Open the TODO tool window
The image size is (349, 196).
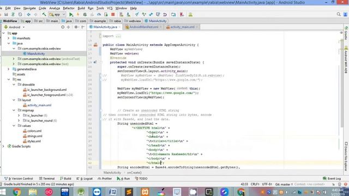141,179
